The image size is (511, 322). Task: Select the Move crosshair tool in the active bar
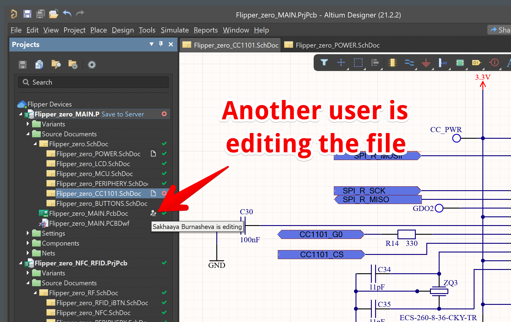point(341,63)
